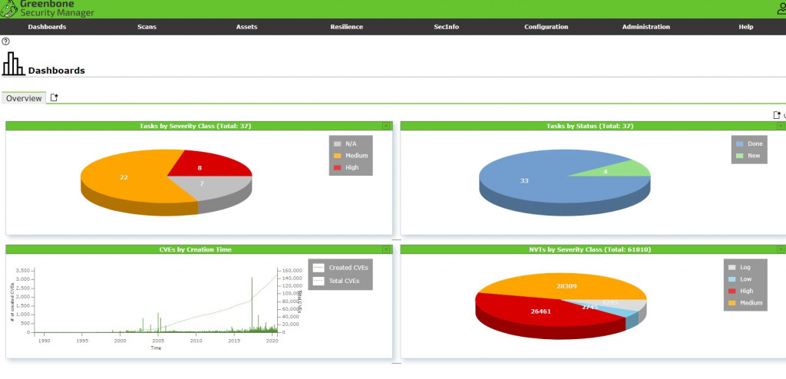The image size is (786, 379).
Task: Open the SecInfo menu
Action: pos(446,27)
